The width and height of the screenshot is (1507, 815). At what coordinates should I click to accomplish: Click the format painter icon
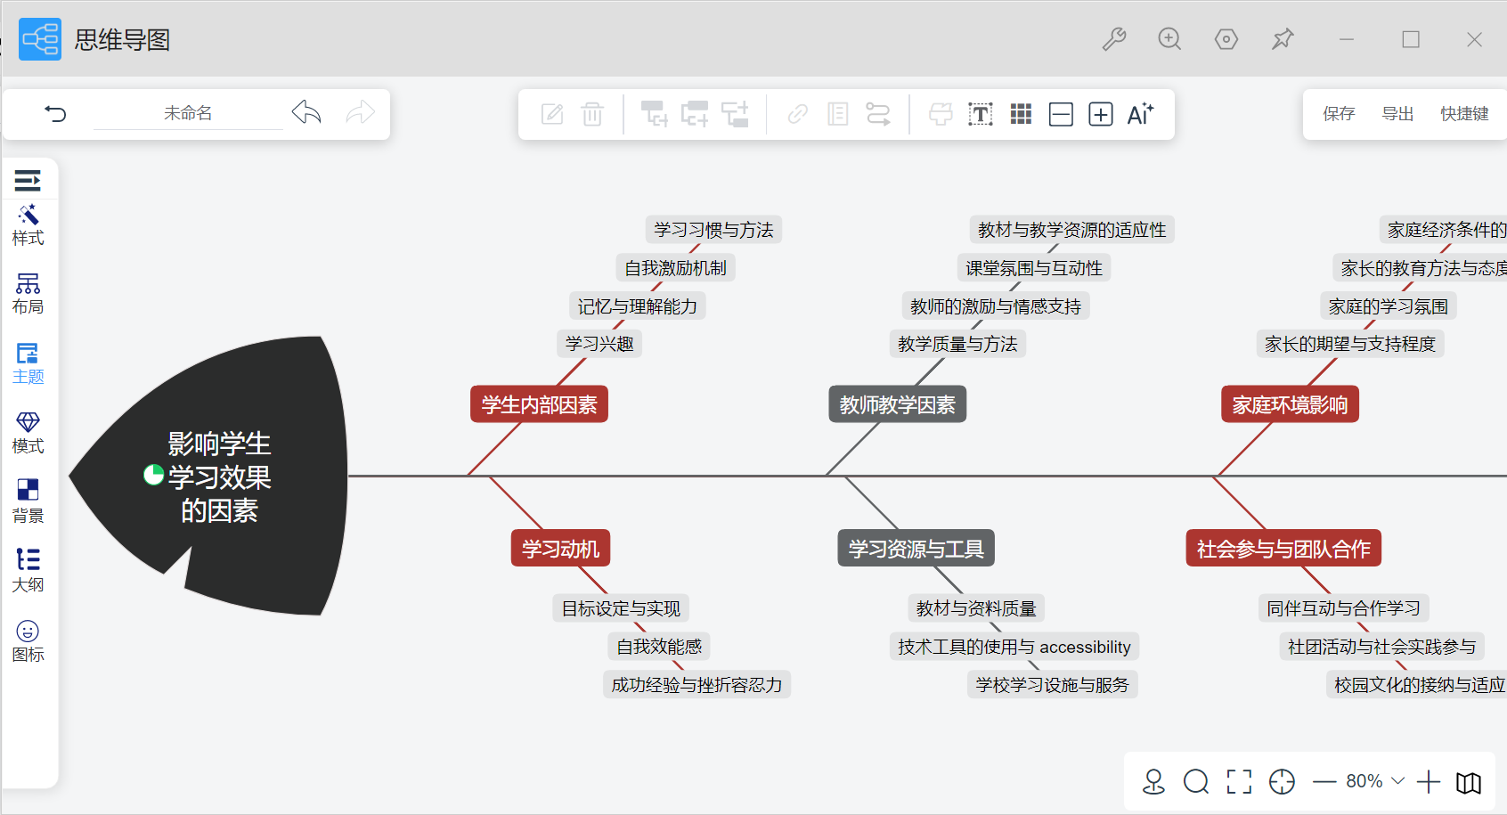[x=941, y=114]
